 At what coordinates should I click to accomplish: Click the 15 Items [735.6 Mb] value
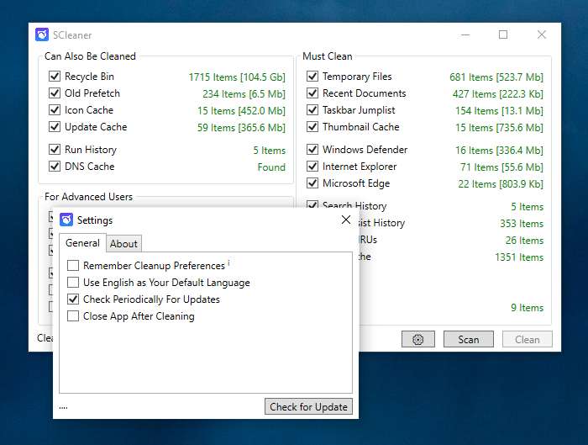click(x=500, y=128)
